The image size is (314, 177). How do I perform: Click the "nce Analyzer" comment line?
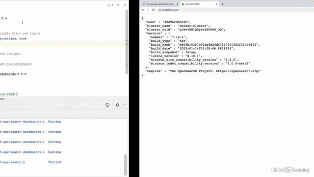coord(10,54)
